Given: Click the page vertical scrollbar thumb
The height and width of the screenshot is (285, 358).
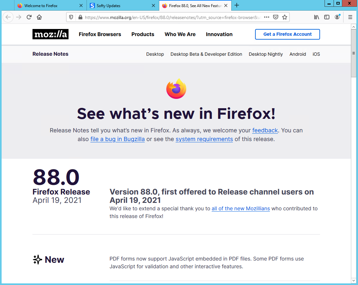Looking at the screenshot, I should coord(353,53).
